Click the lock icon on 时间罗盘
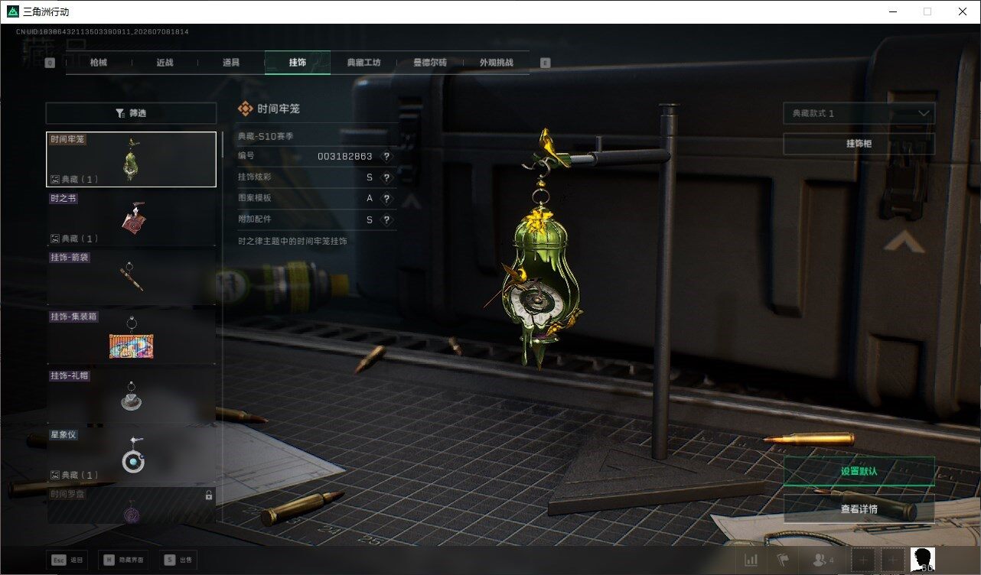The height and width of the screenshot is (575, 981). 209,495
